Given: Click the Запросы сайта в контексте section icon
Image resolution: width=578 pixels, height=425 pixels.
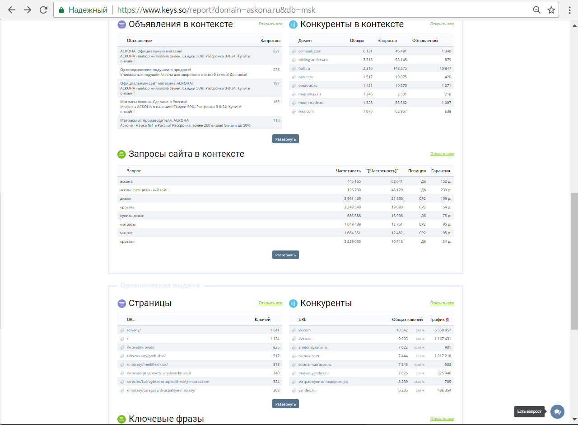Looking at the screenshot, I should coord(121,154).
